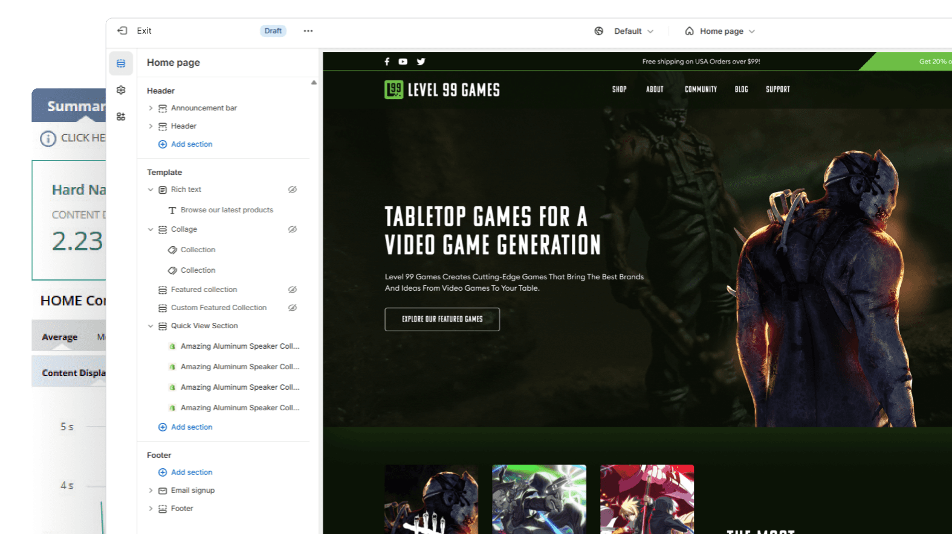Click the Twitter icon in preview header
This screenshot has height=534, width=952.
coord(421,62)
